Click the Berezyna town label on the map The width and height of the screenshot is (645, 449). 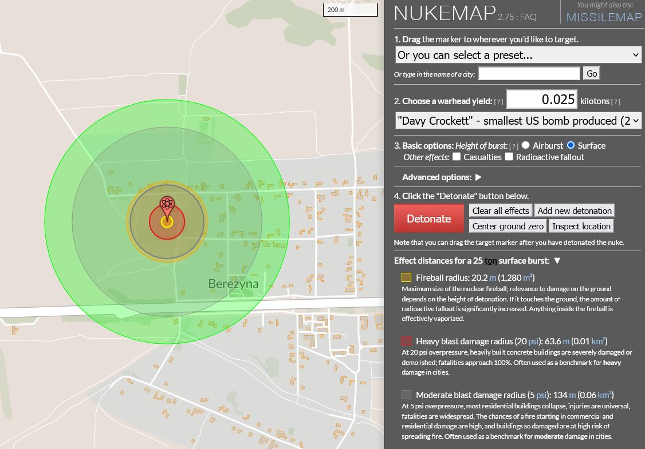point(233,284)
